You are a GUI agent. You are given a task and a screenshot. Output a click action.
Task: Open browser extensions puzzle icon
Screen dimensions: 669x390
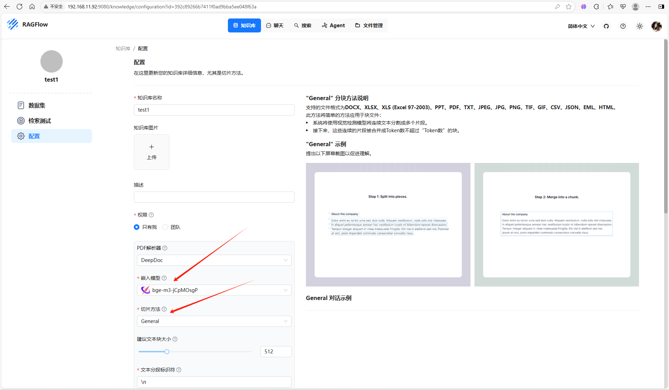coord(597,7)
